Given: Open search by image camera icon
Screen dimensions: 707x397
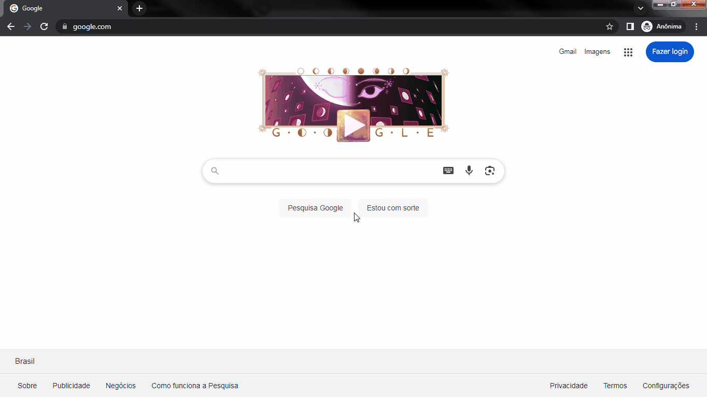Looking at the screenshot, I should pyautogui.click(x=490, y=171).
